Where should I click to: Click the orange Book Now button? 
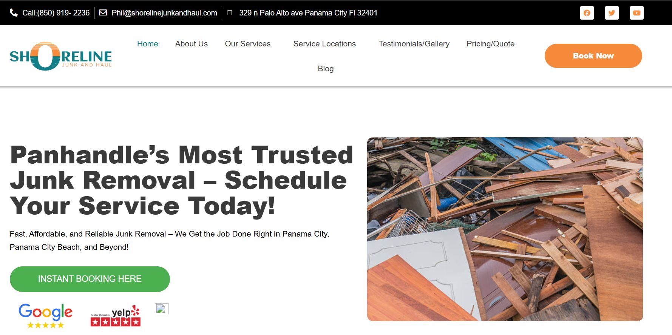593,56
